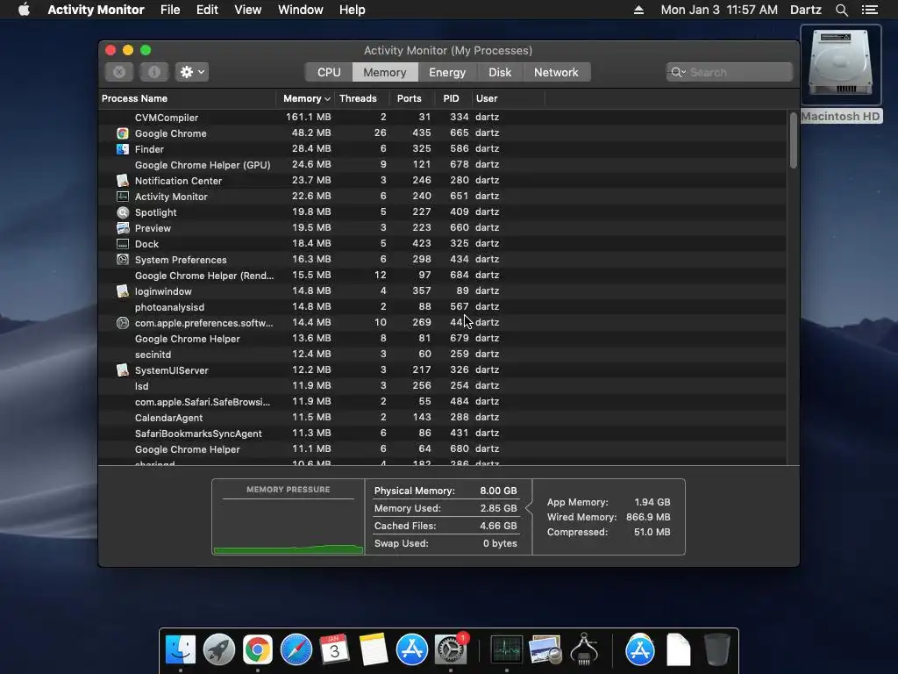
Task: Select com.apple.Safari.SafeBrowsi... process
Action: click(x=443, y=402)
